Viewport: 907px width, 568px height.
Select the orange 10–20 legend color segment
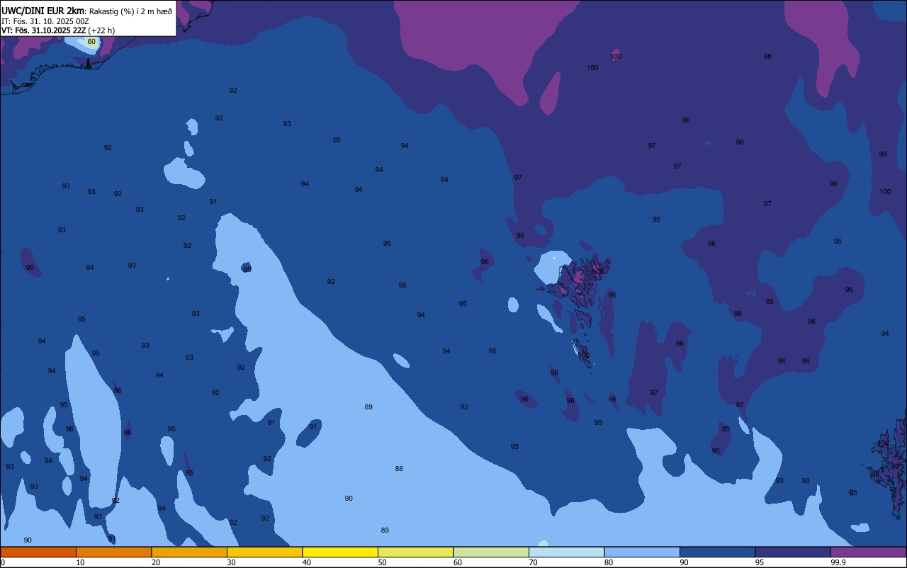[113, 552]
